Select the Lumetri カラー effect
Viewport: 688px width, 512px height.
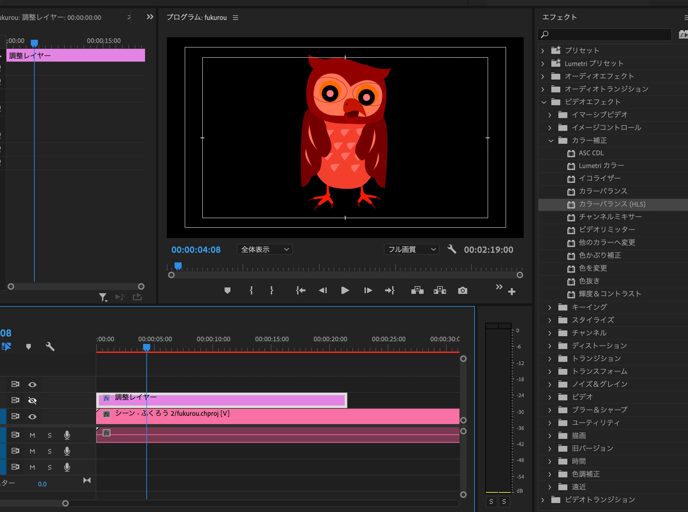tap(601, 166)
